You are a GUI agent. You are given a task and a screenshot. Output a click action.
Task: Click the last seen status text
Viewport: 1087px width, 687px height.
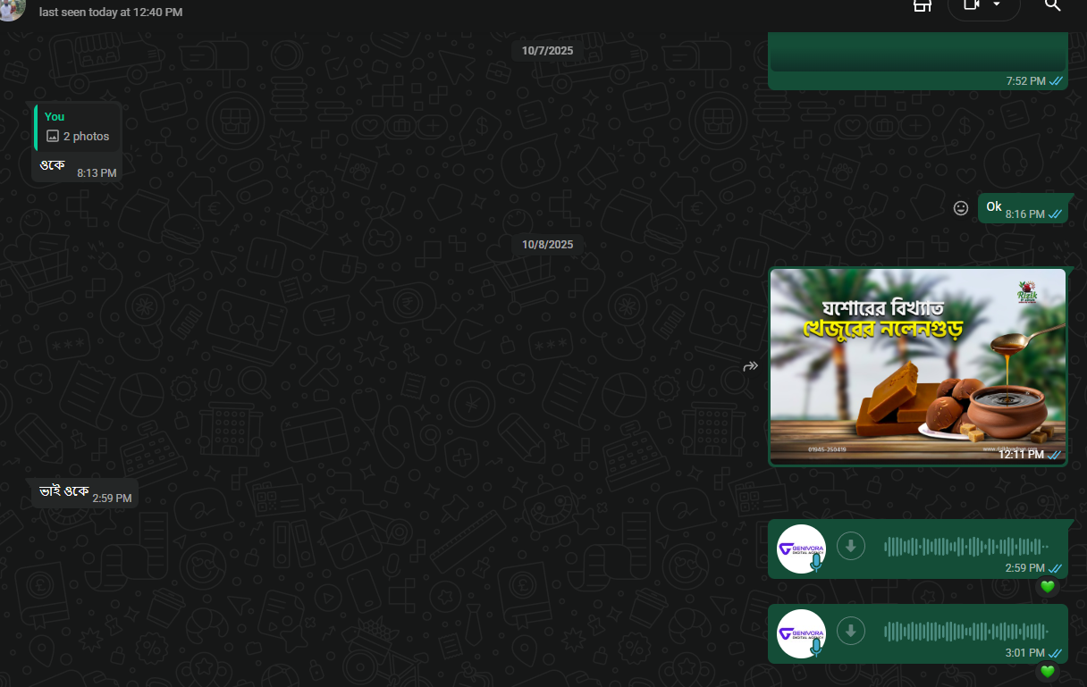pos(109,12)
